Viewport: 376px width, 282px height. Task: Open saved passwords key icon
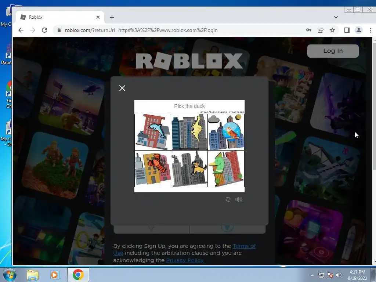[x=309, y=30]
